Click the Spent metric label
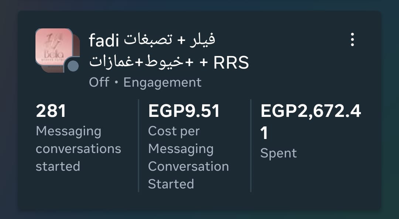The width and height of the screenshot is (399, 219). coord(279,153)
